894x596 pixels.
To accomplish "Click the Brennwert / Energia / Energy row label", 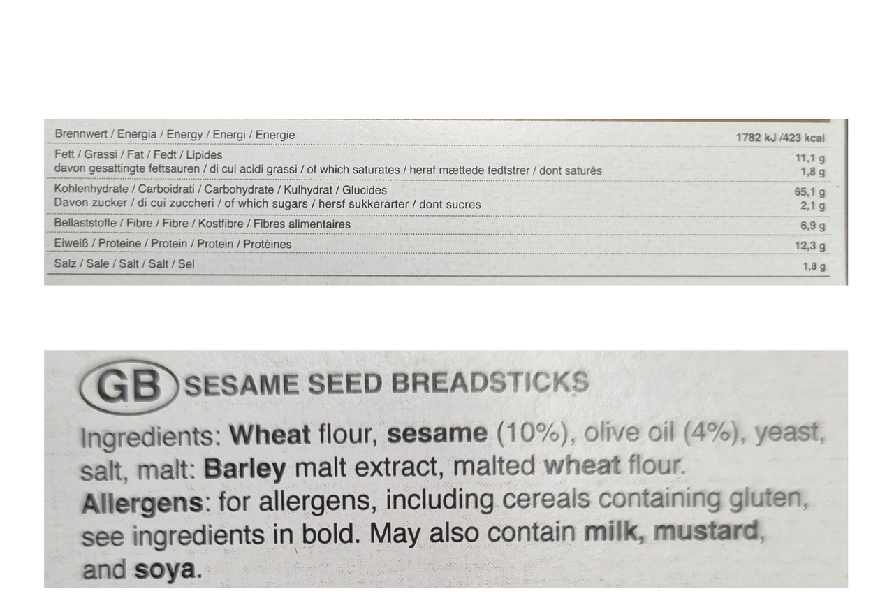I will click(x=175, y=135).
